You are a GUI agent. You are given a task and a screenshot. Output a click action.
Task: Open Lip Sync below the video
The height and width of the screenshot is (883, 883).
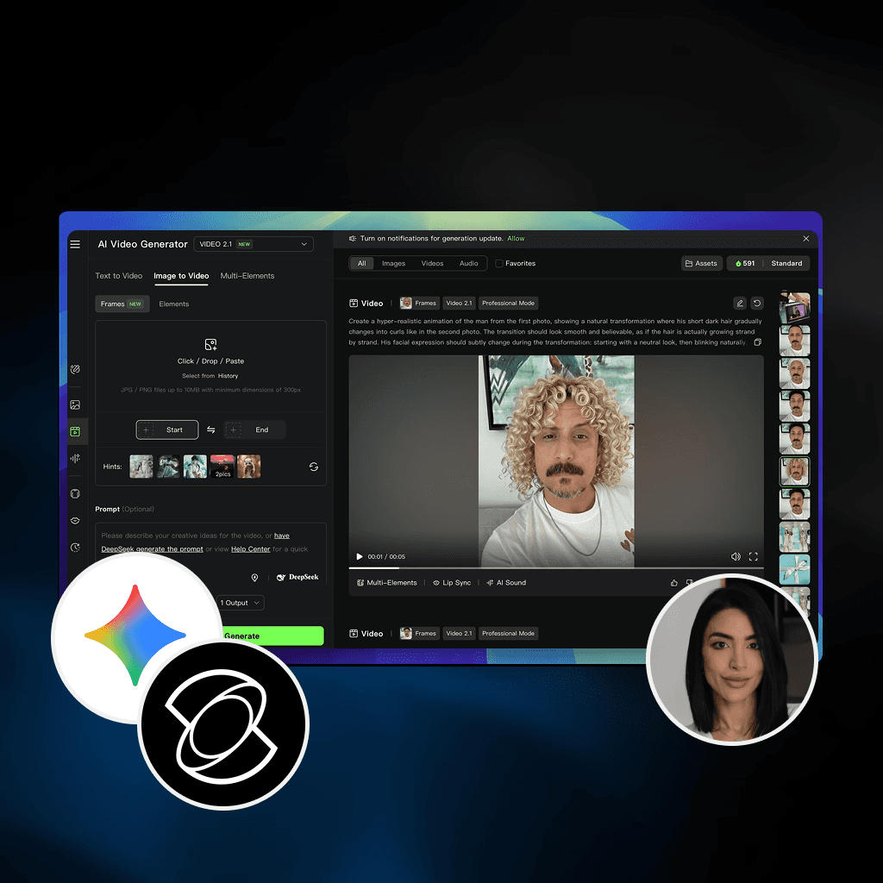pos(452,583)
